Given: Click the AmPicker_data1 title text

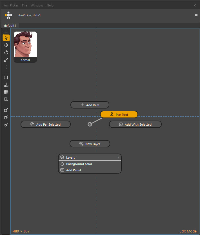Looking at the screenshot, I should click(29, 15).
